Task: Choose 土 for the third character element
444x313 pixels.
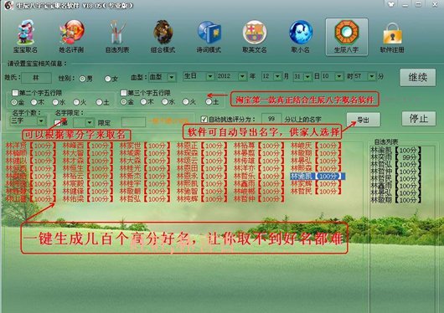Action: [209, 101]
